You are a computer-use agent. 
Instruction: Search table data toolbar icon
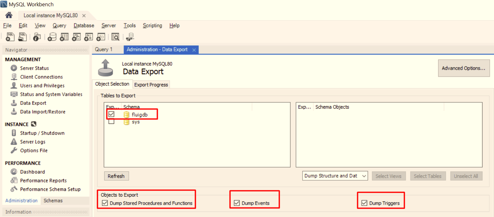tap(115, 37)
